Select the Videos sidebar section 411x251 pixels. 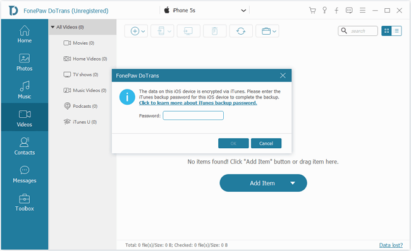(x=25, y=117)
